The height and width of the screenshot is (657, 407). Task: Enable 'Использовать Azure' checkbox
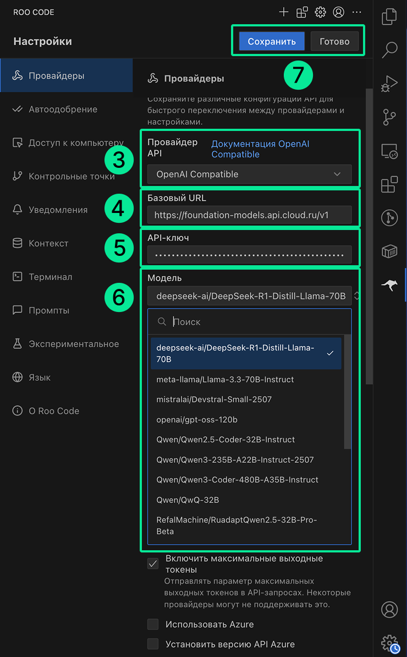[153, 625]
